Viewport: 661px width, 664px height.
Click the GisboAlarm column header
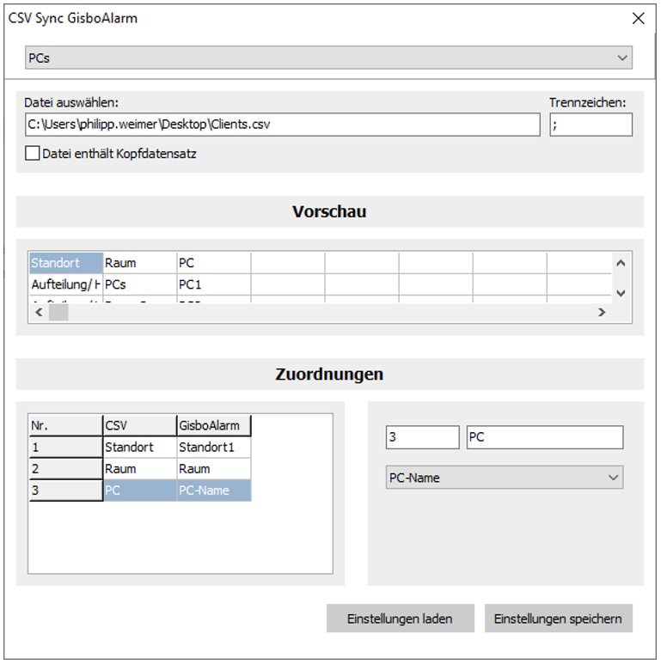tap(213, 425)
